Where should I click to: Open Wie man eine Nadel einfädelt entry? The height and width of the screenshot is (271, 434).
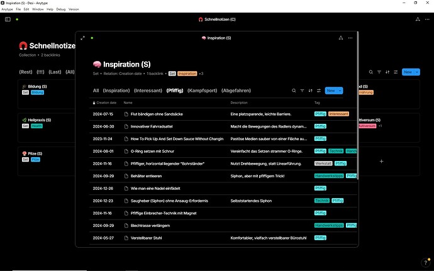[155, 189]
